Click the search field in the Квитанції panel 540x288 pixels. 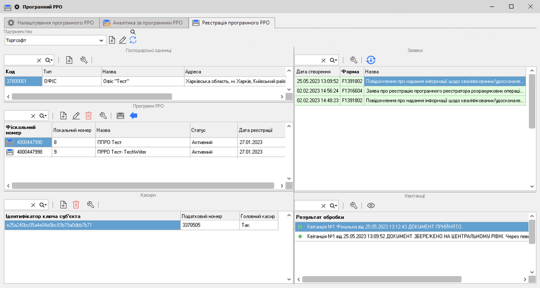pos(307,205)
